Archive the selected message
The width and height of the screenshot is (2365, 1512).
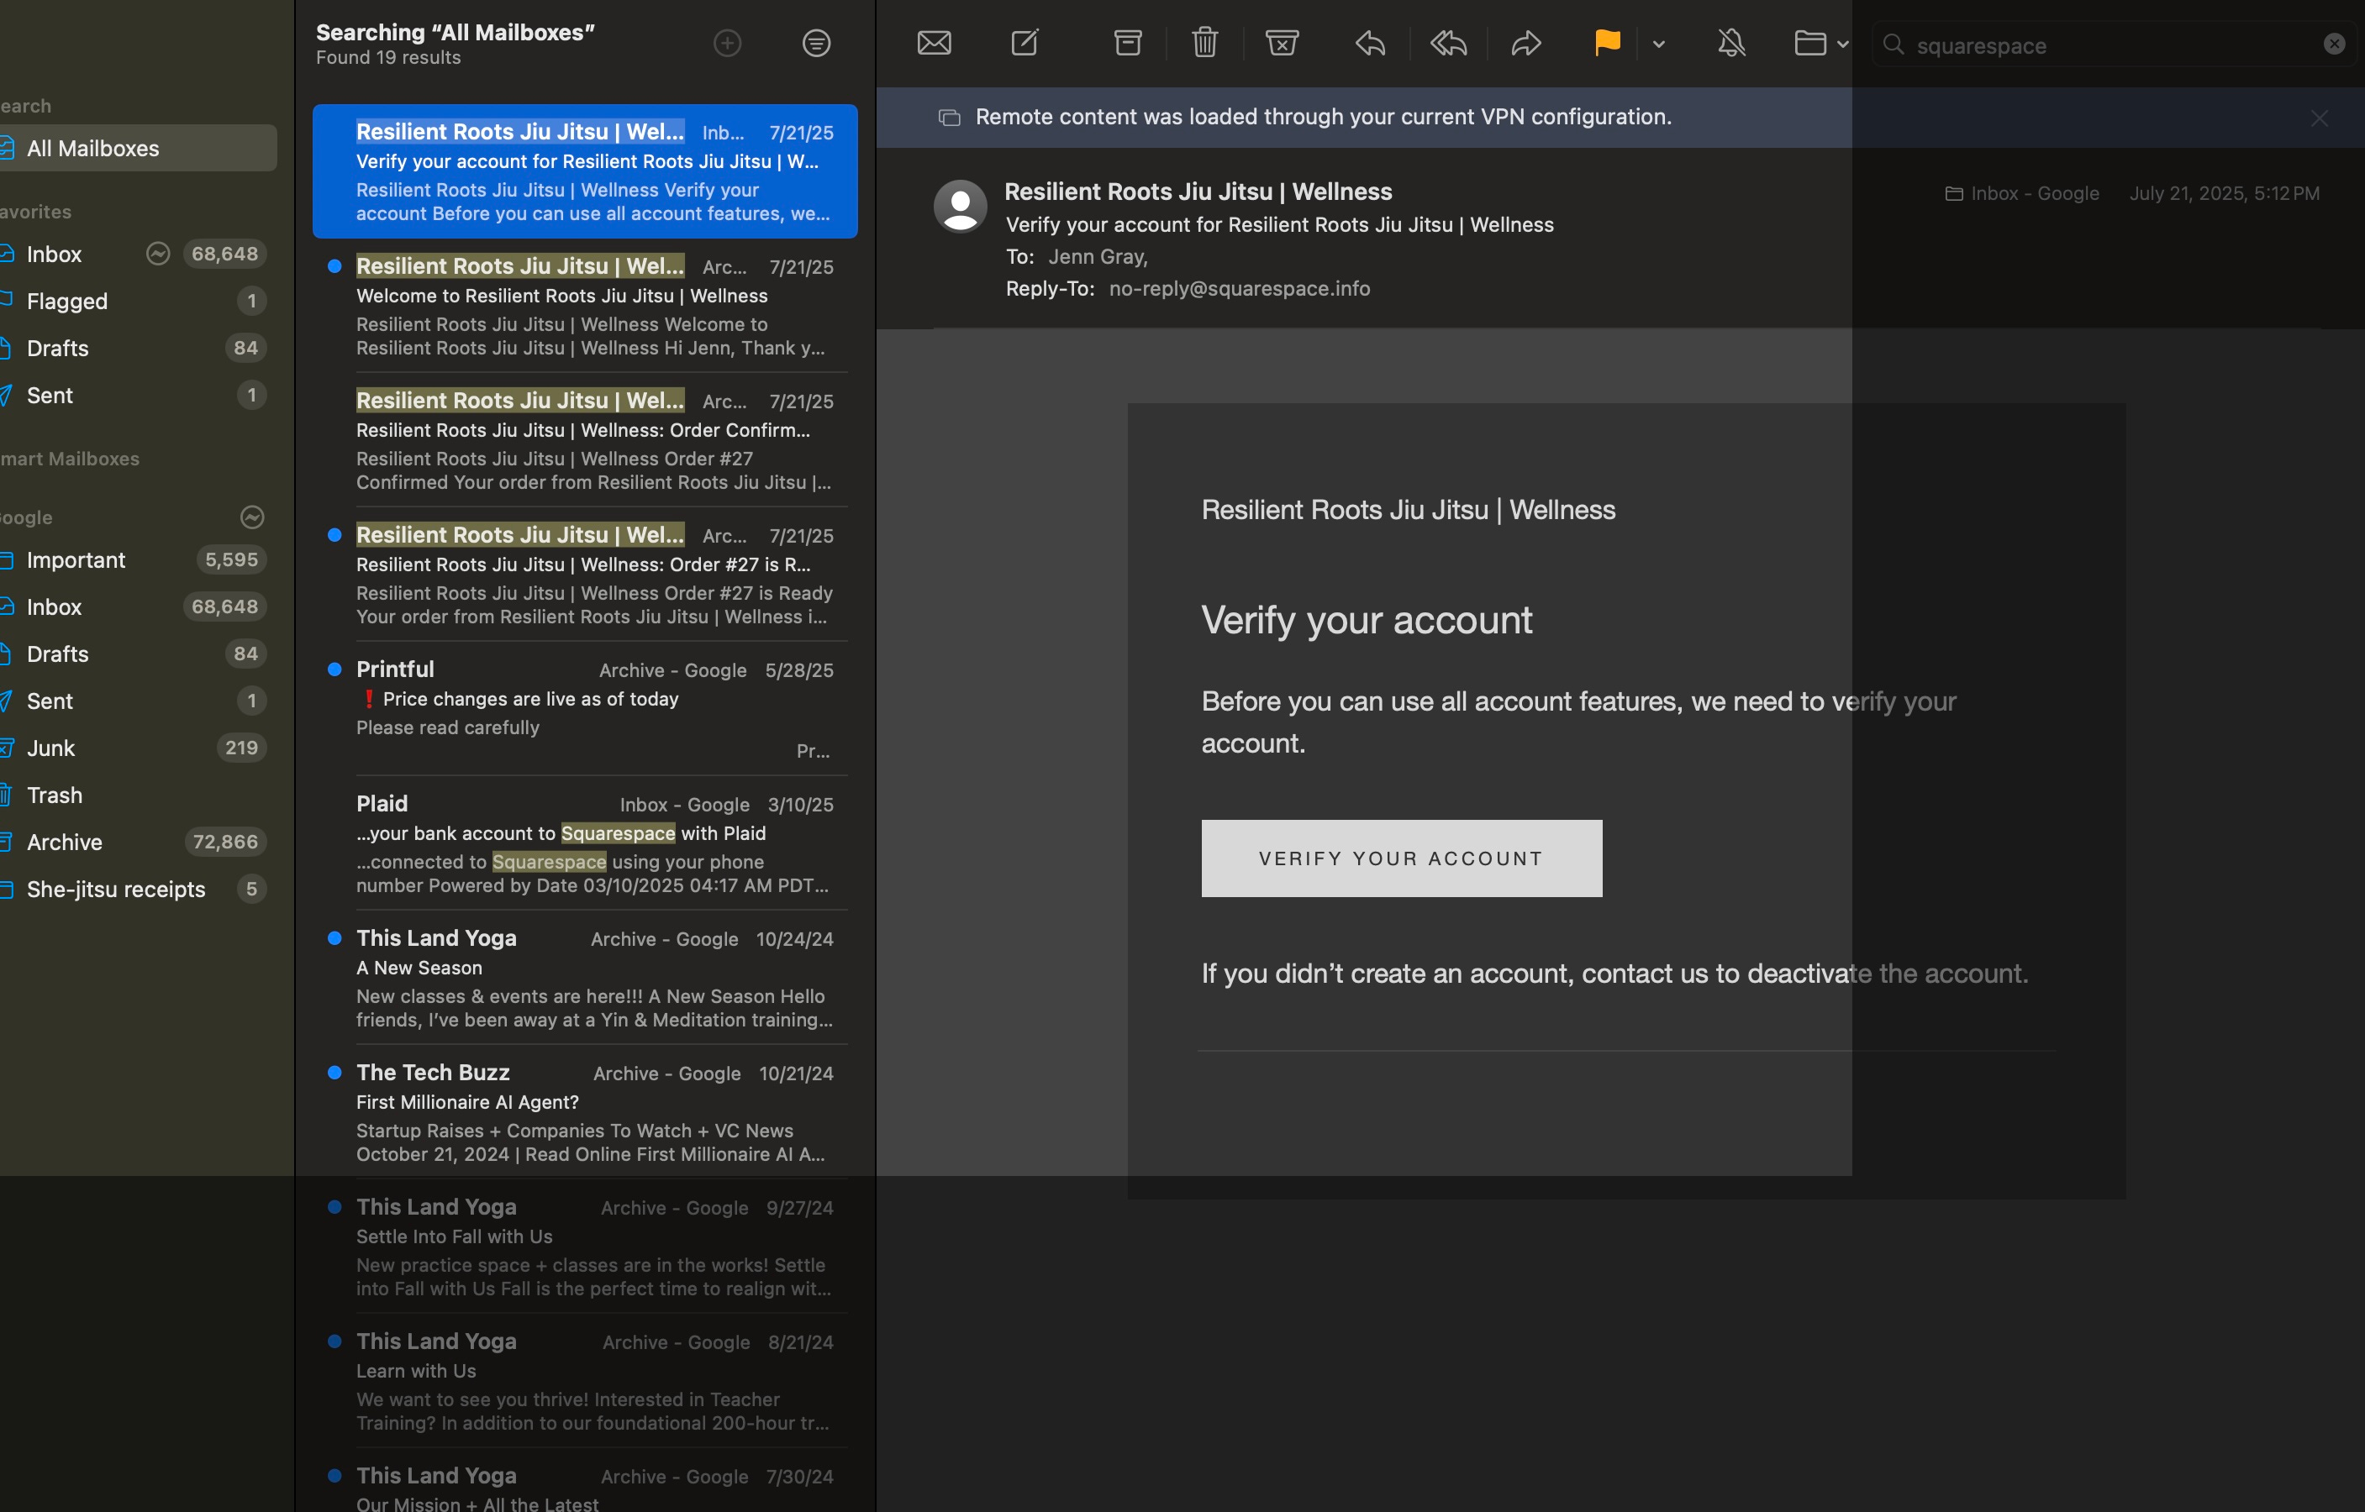tap(1128, 43)
